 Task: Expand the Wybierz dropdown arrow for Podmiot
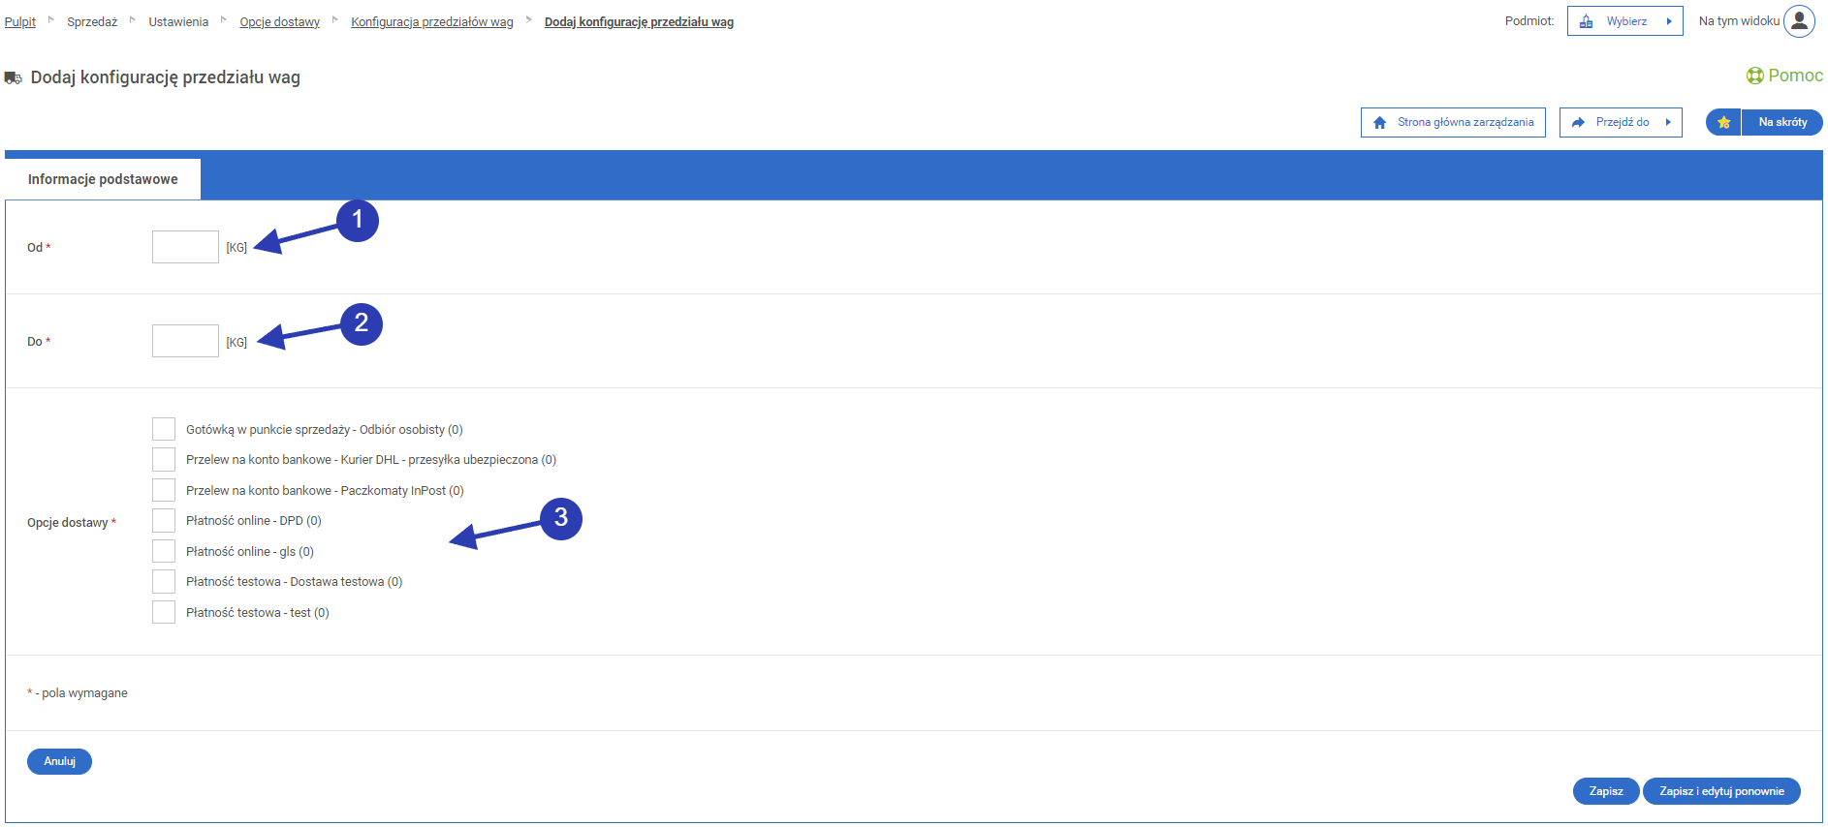tap(1669, 21)
